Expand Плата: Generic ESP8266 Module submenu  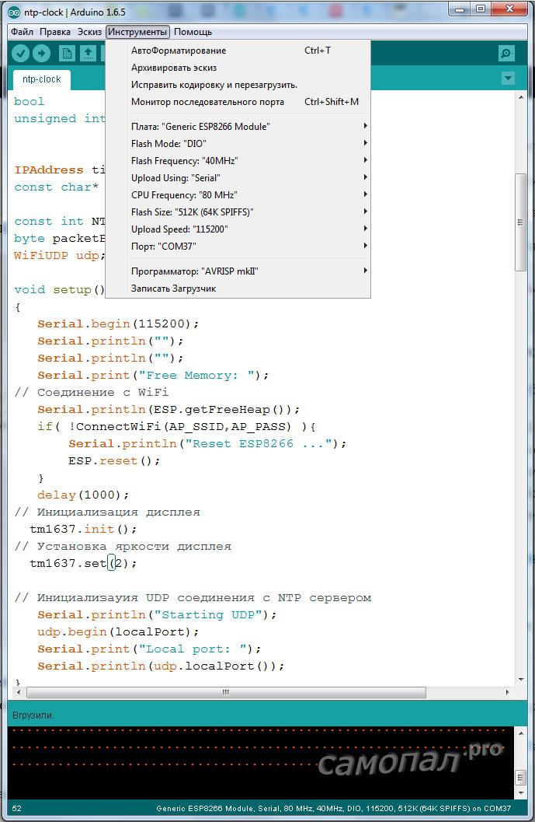pos(238,126)
